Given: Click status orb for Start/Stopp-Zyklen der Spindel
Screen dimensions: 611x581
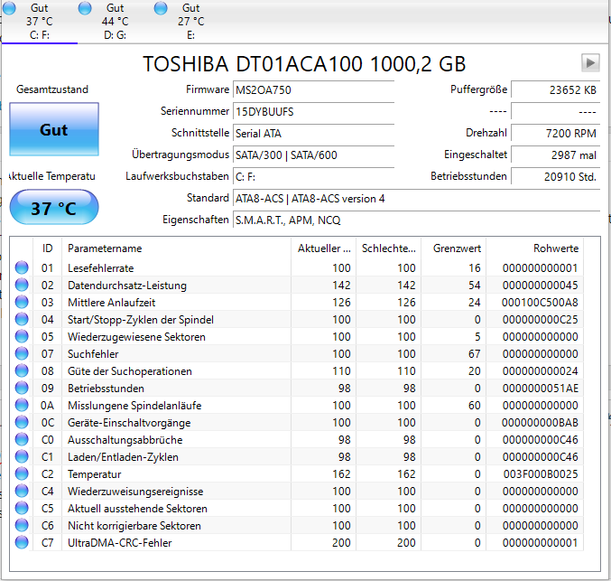Looking at the screenshot, I should [22, 319].
